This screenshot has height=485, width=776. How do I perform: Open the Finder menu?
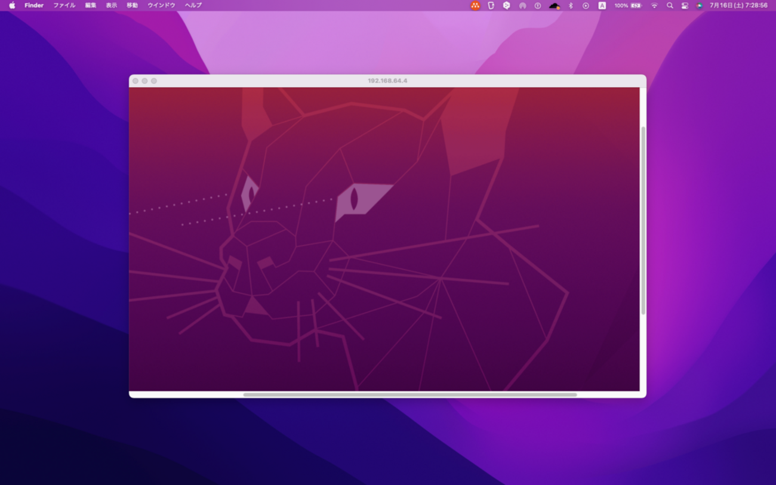point(34,5)
